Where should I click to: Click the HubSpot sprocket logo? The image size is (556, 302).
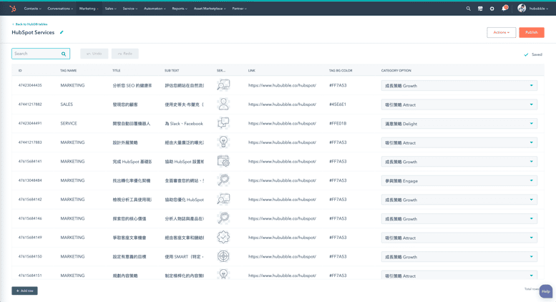point(12,9)
